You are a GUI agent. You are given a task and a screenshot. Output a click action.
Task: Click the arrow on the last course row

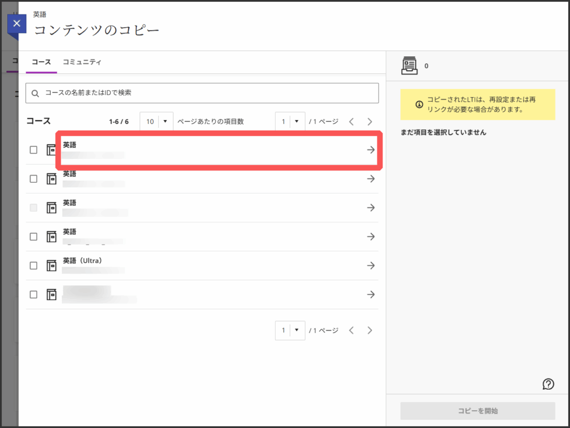(x=371, y=295)
